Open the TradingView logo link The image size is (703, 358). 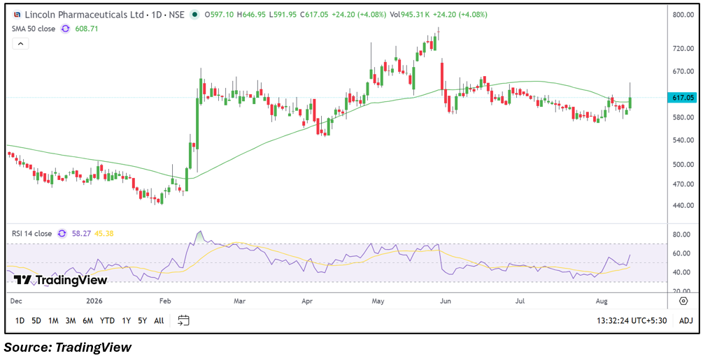[61, 280]
